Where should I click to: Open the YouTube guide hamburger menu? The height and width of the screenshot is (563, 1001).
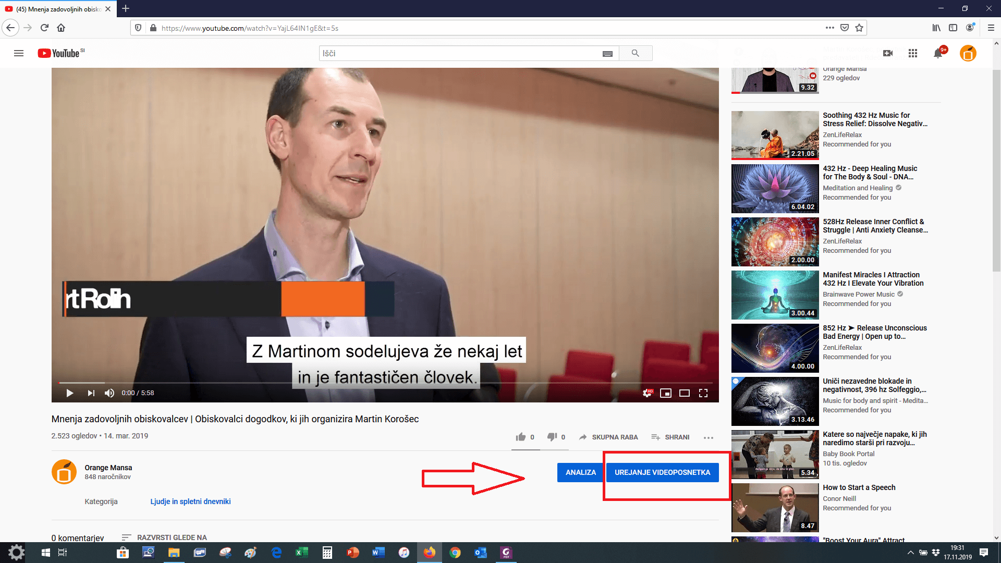pos(19,53)
